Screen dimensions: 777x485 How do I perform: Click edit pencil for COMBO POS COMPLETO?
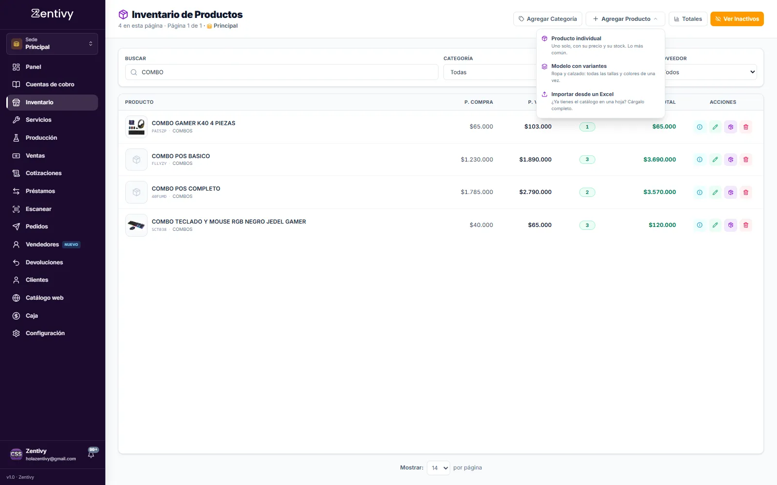(x=715, y=193)
